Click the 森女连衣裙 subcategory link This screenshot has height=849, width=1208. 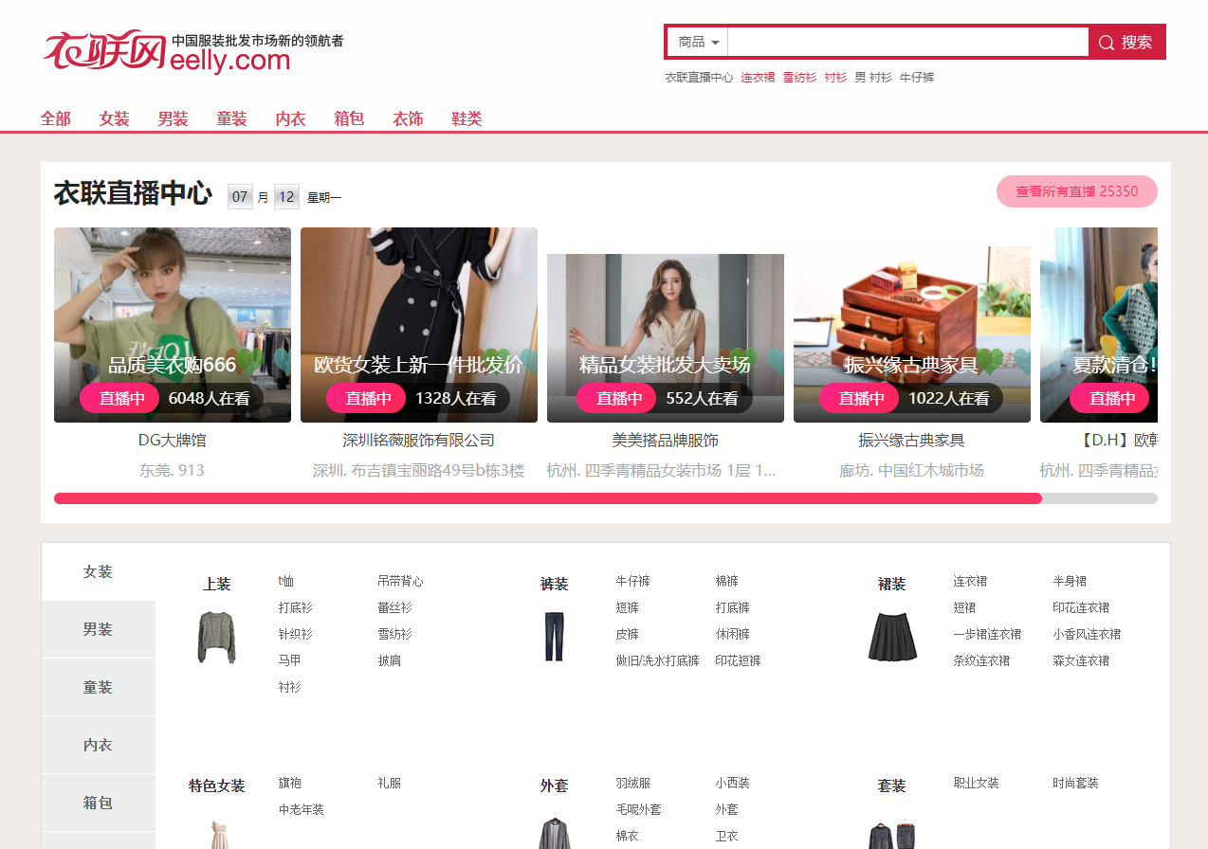tap(1081, 660)
